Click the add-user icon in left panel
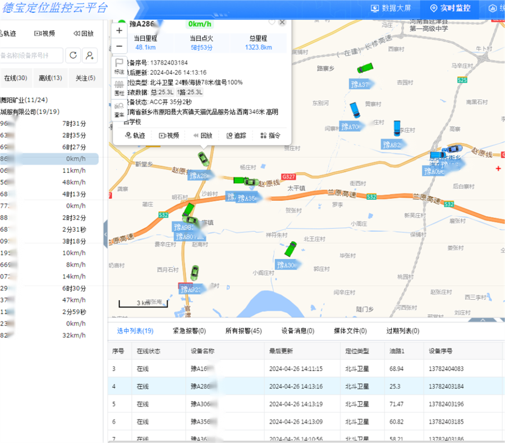The width and height of the screenshot is (505, 443). pos(90,55)
